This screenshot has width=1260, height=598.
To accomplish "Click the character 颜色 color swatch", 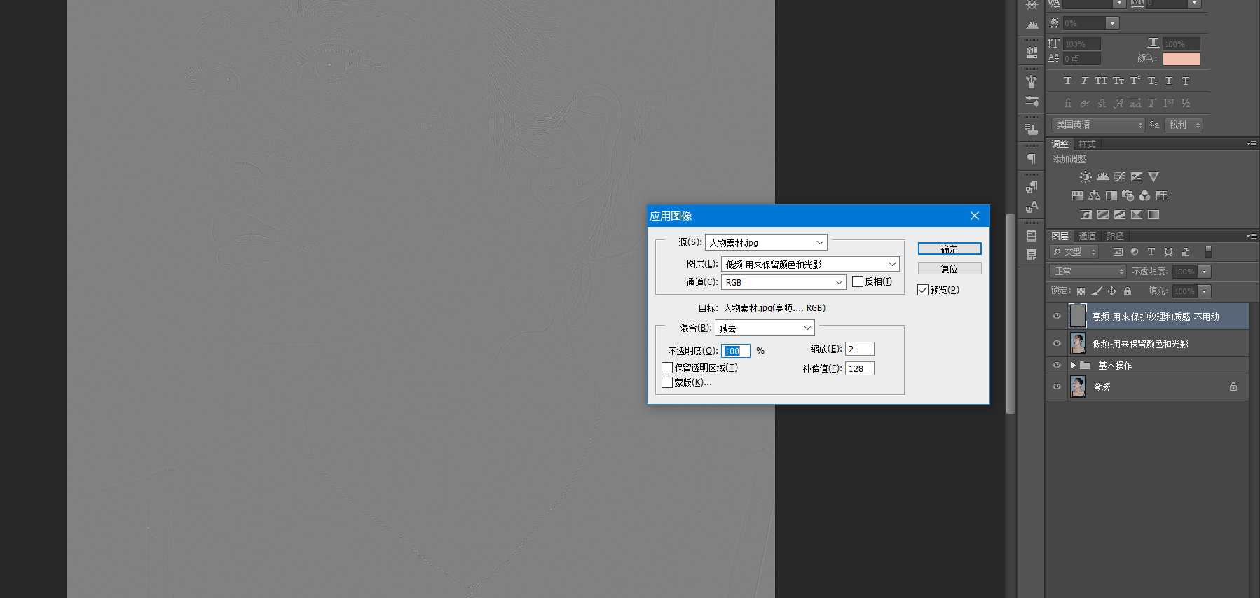I will tap(1182, 59).
